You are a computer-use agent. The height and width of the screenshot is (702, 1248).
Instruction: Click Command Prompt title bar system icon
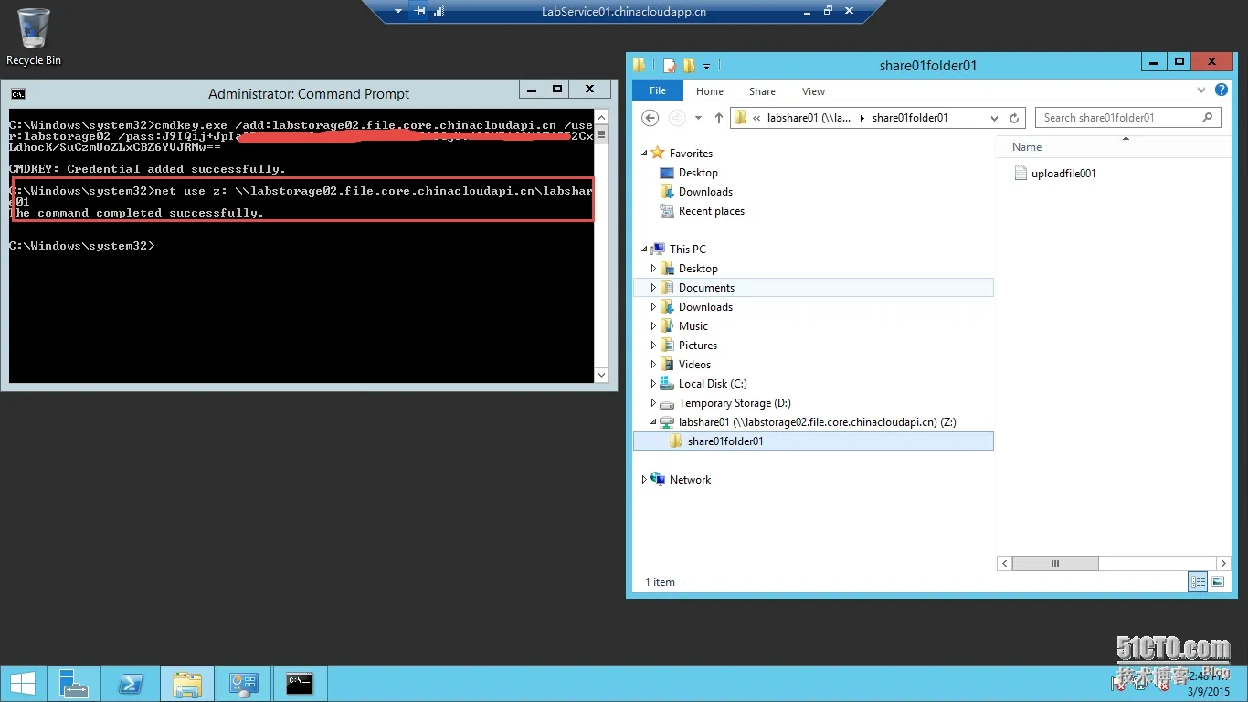pos(18,93)
